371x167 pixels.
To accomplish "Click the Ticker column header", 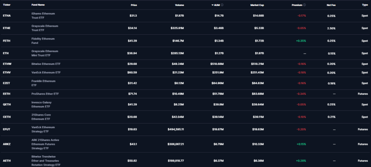I will click(x=7, y=5).
